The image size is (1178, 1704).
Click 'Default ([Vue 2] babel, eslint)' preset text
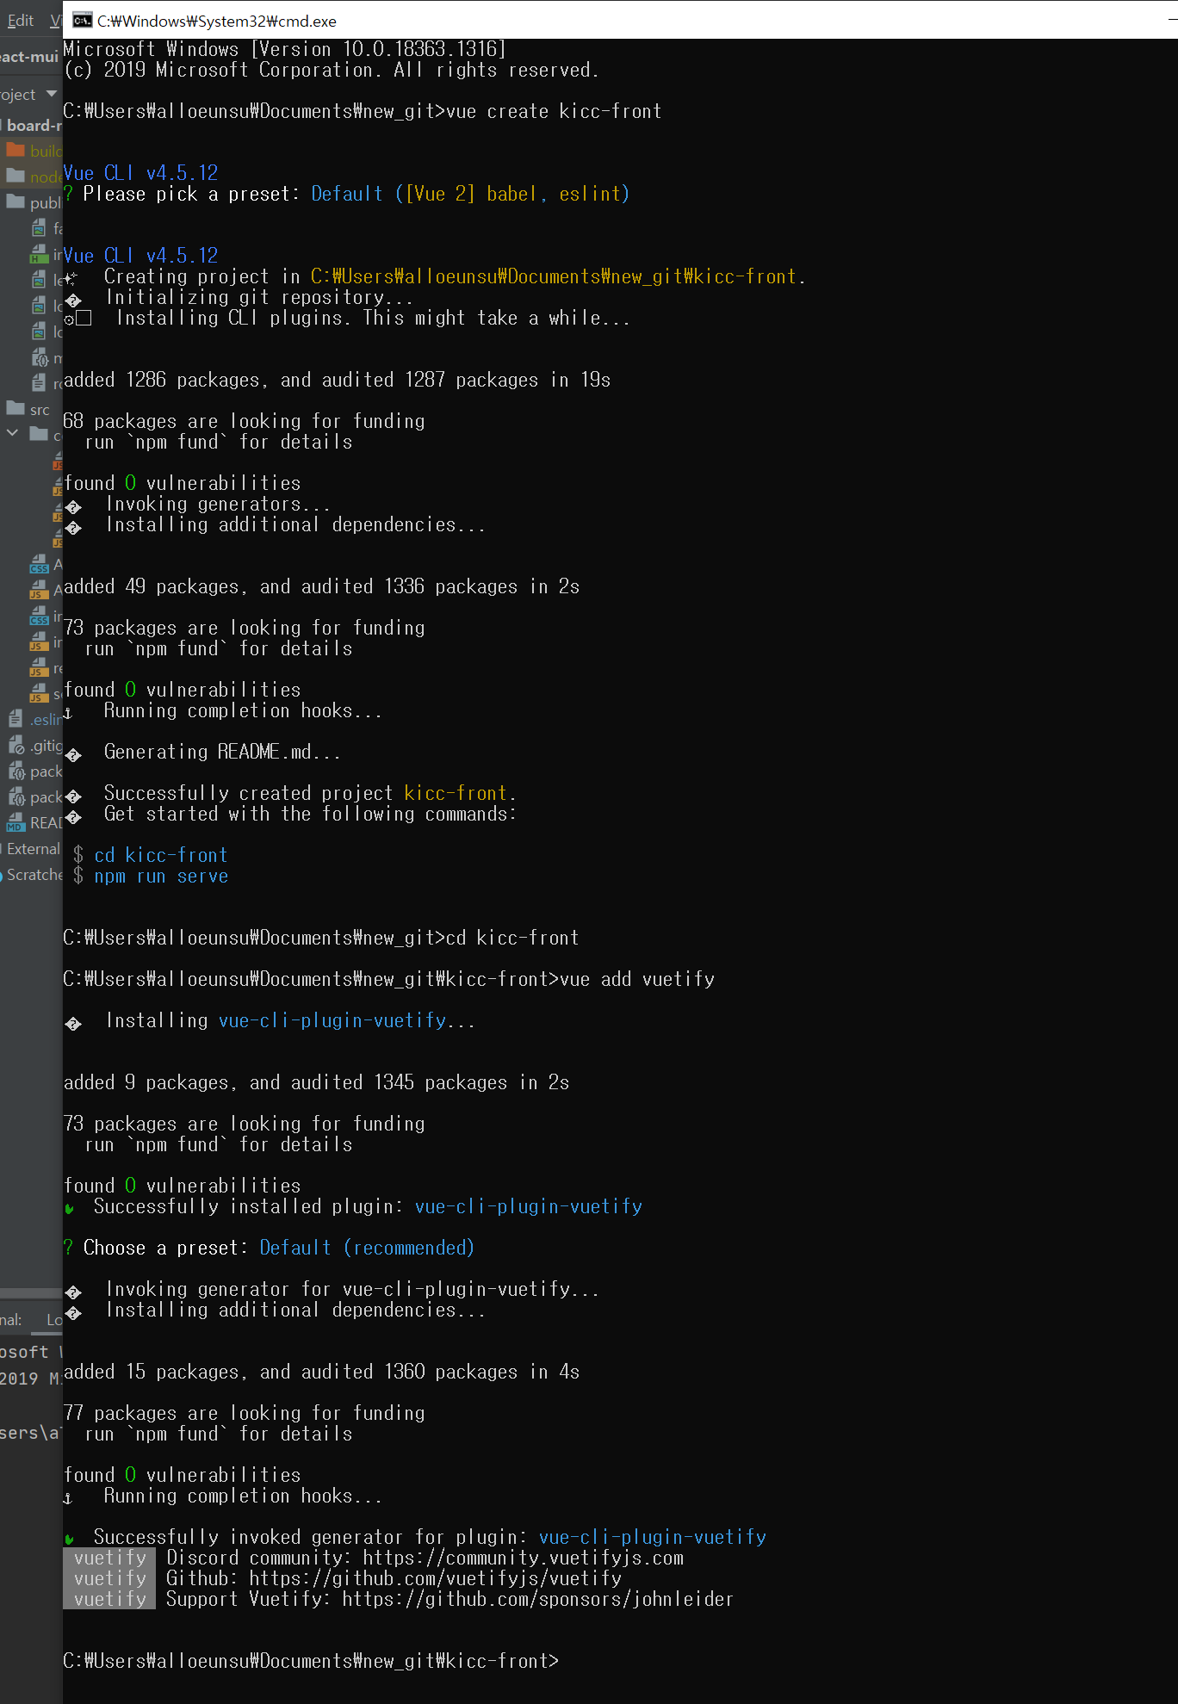(470, 194)
